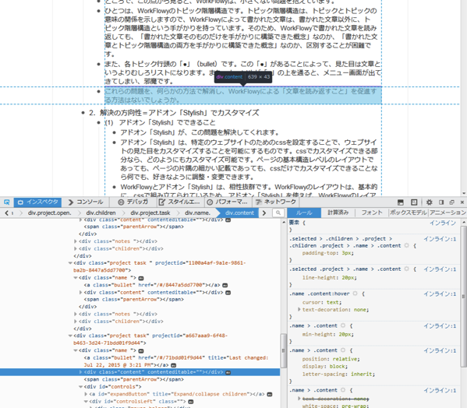Select the ルール sidebar tab
This screenshot has height=408, width=467.
coord(304,213)
